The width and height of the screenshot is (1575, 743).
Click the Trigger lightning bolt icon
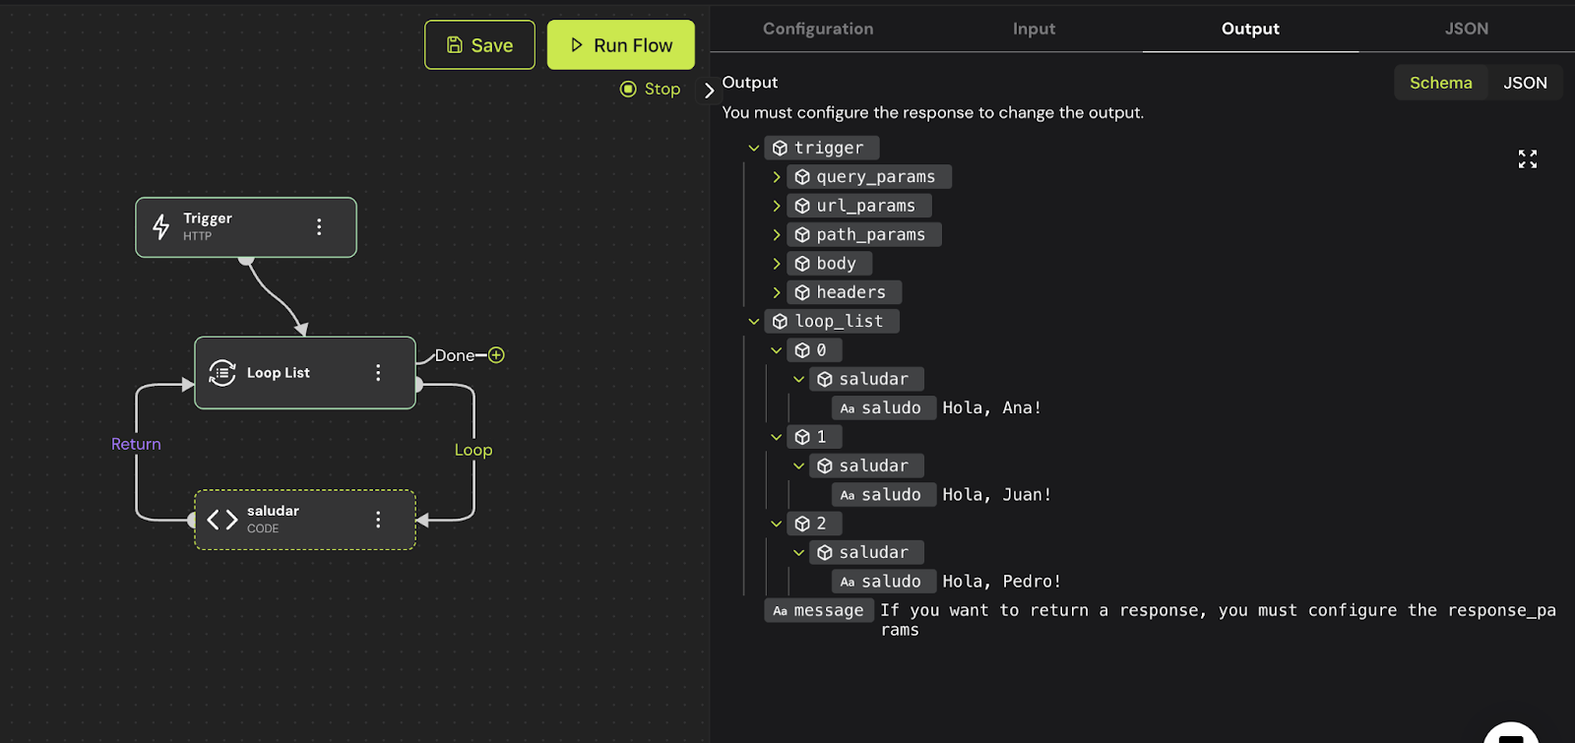coord(161,227)
